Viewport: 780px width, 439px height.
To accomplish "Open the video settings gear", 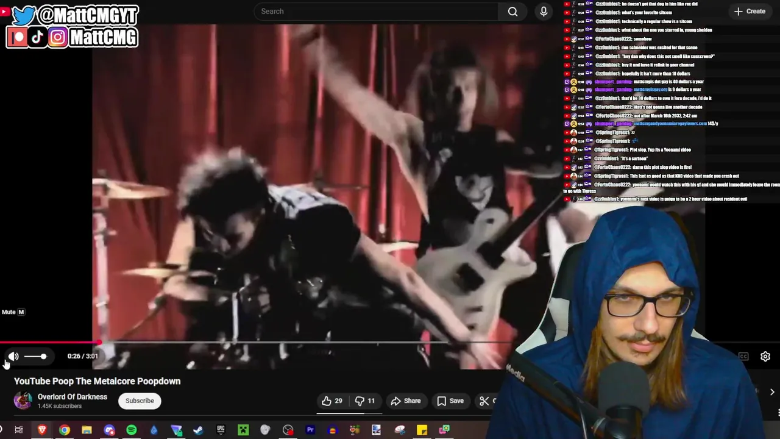I will pos(765,356).
